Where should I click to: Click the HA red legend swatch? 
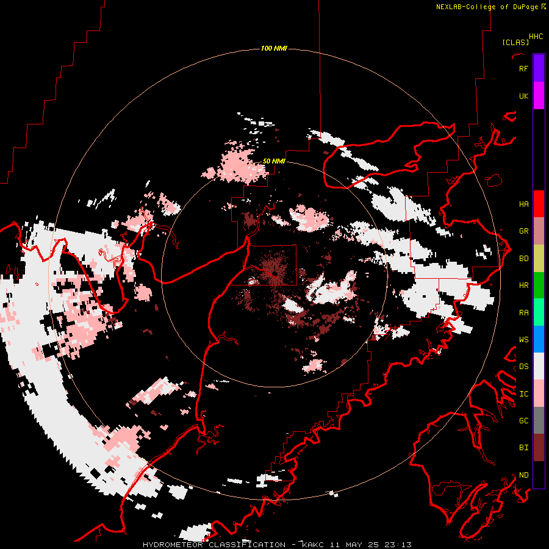539,204
